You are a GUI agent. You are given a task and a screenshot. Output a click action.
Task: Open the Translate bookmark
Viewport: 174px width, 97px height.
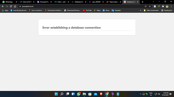pos(116,10)
